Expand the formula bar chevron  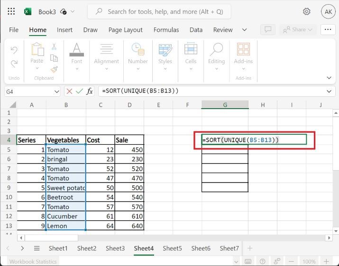329,92
